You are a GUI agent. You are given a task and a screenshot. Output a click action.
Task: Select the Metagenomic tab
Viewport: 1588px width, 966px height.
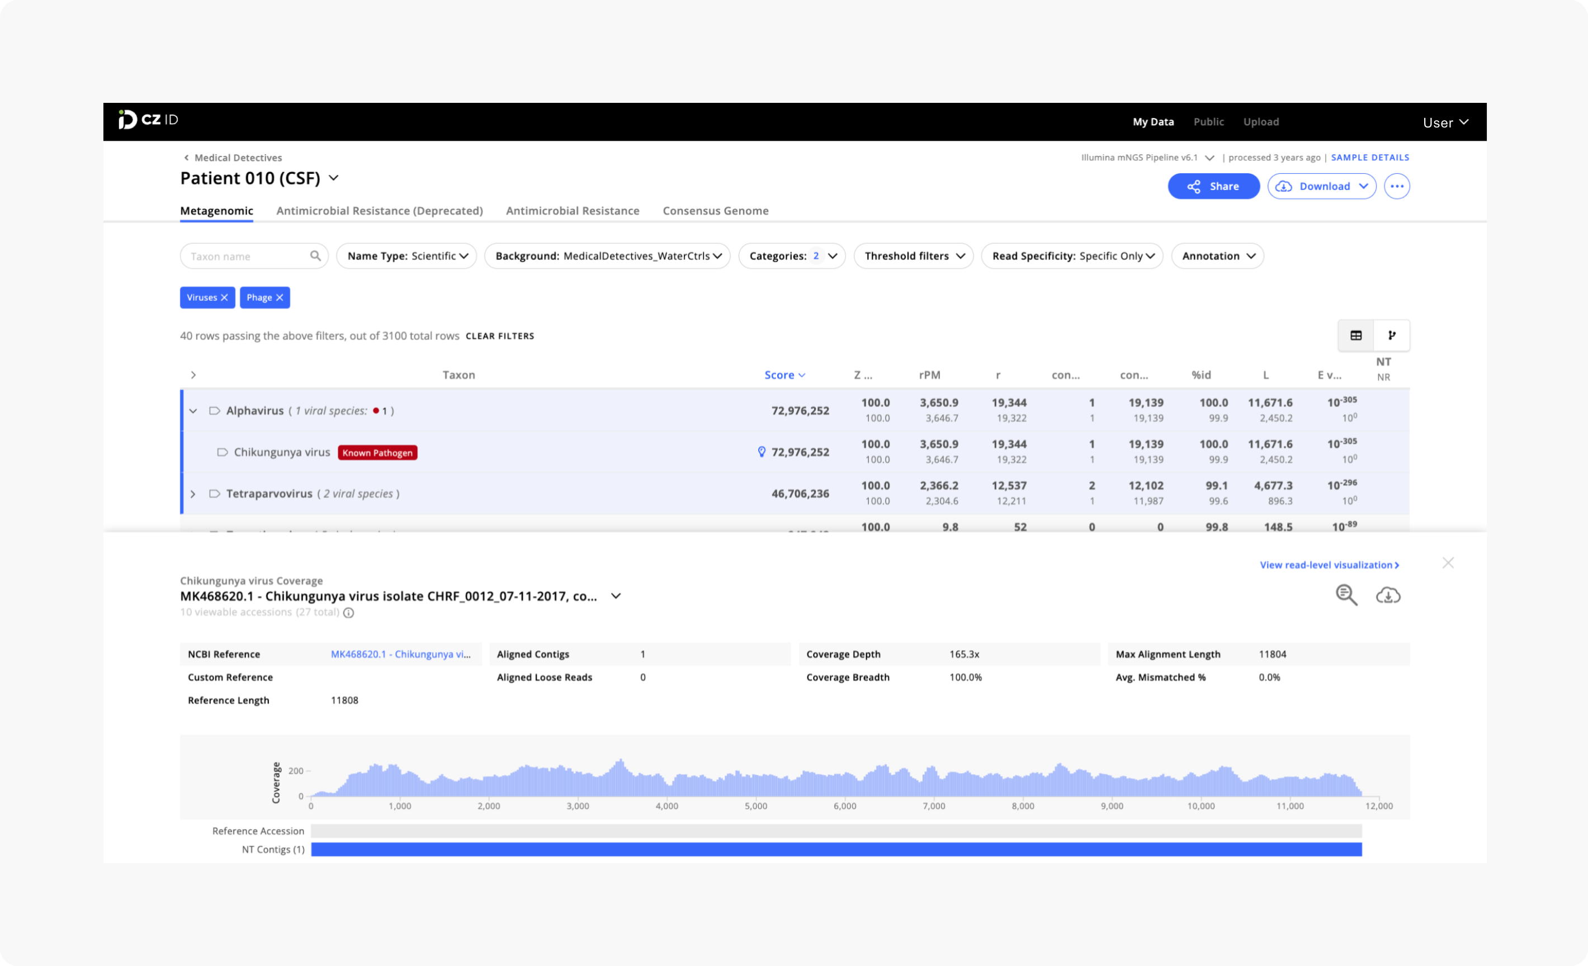[216, 211]
